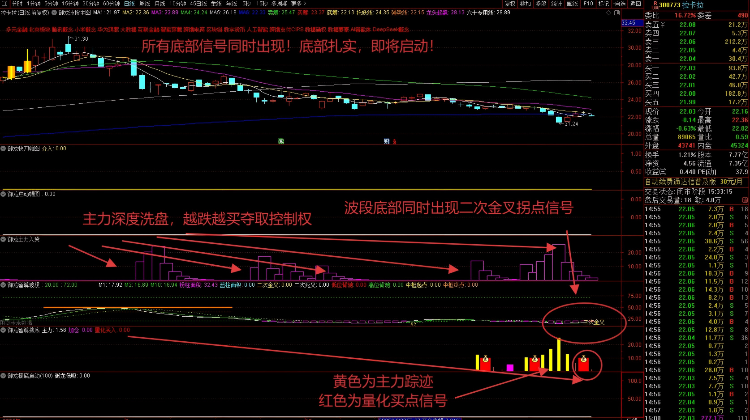Click the red dollar marker beside 财

[395, 142]
